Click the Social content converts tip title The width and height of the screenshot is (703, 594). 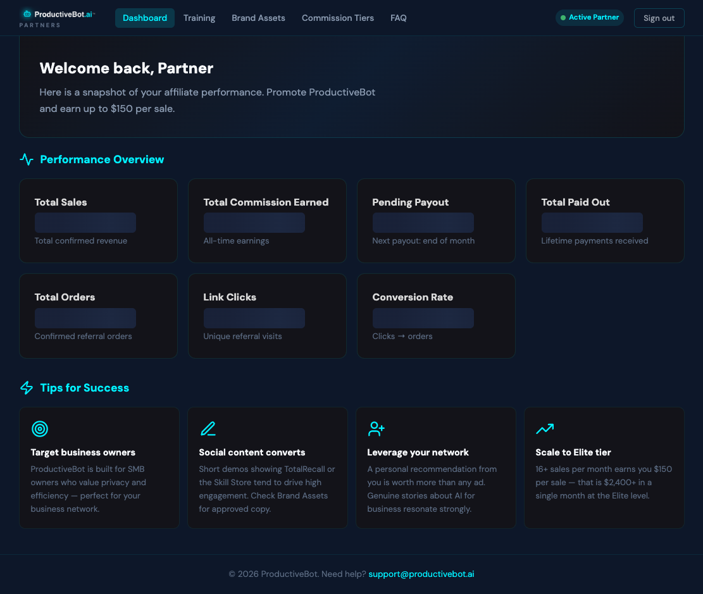(252, 452)
